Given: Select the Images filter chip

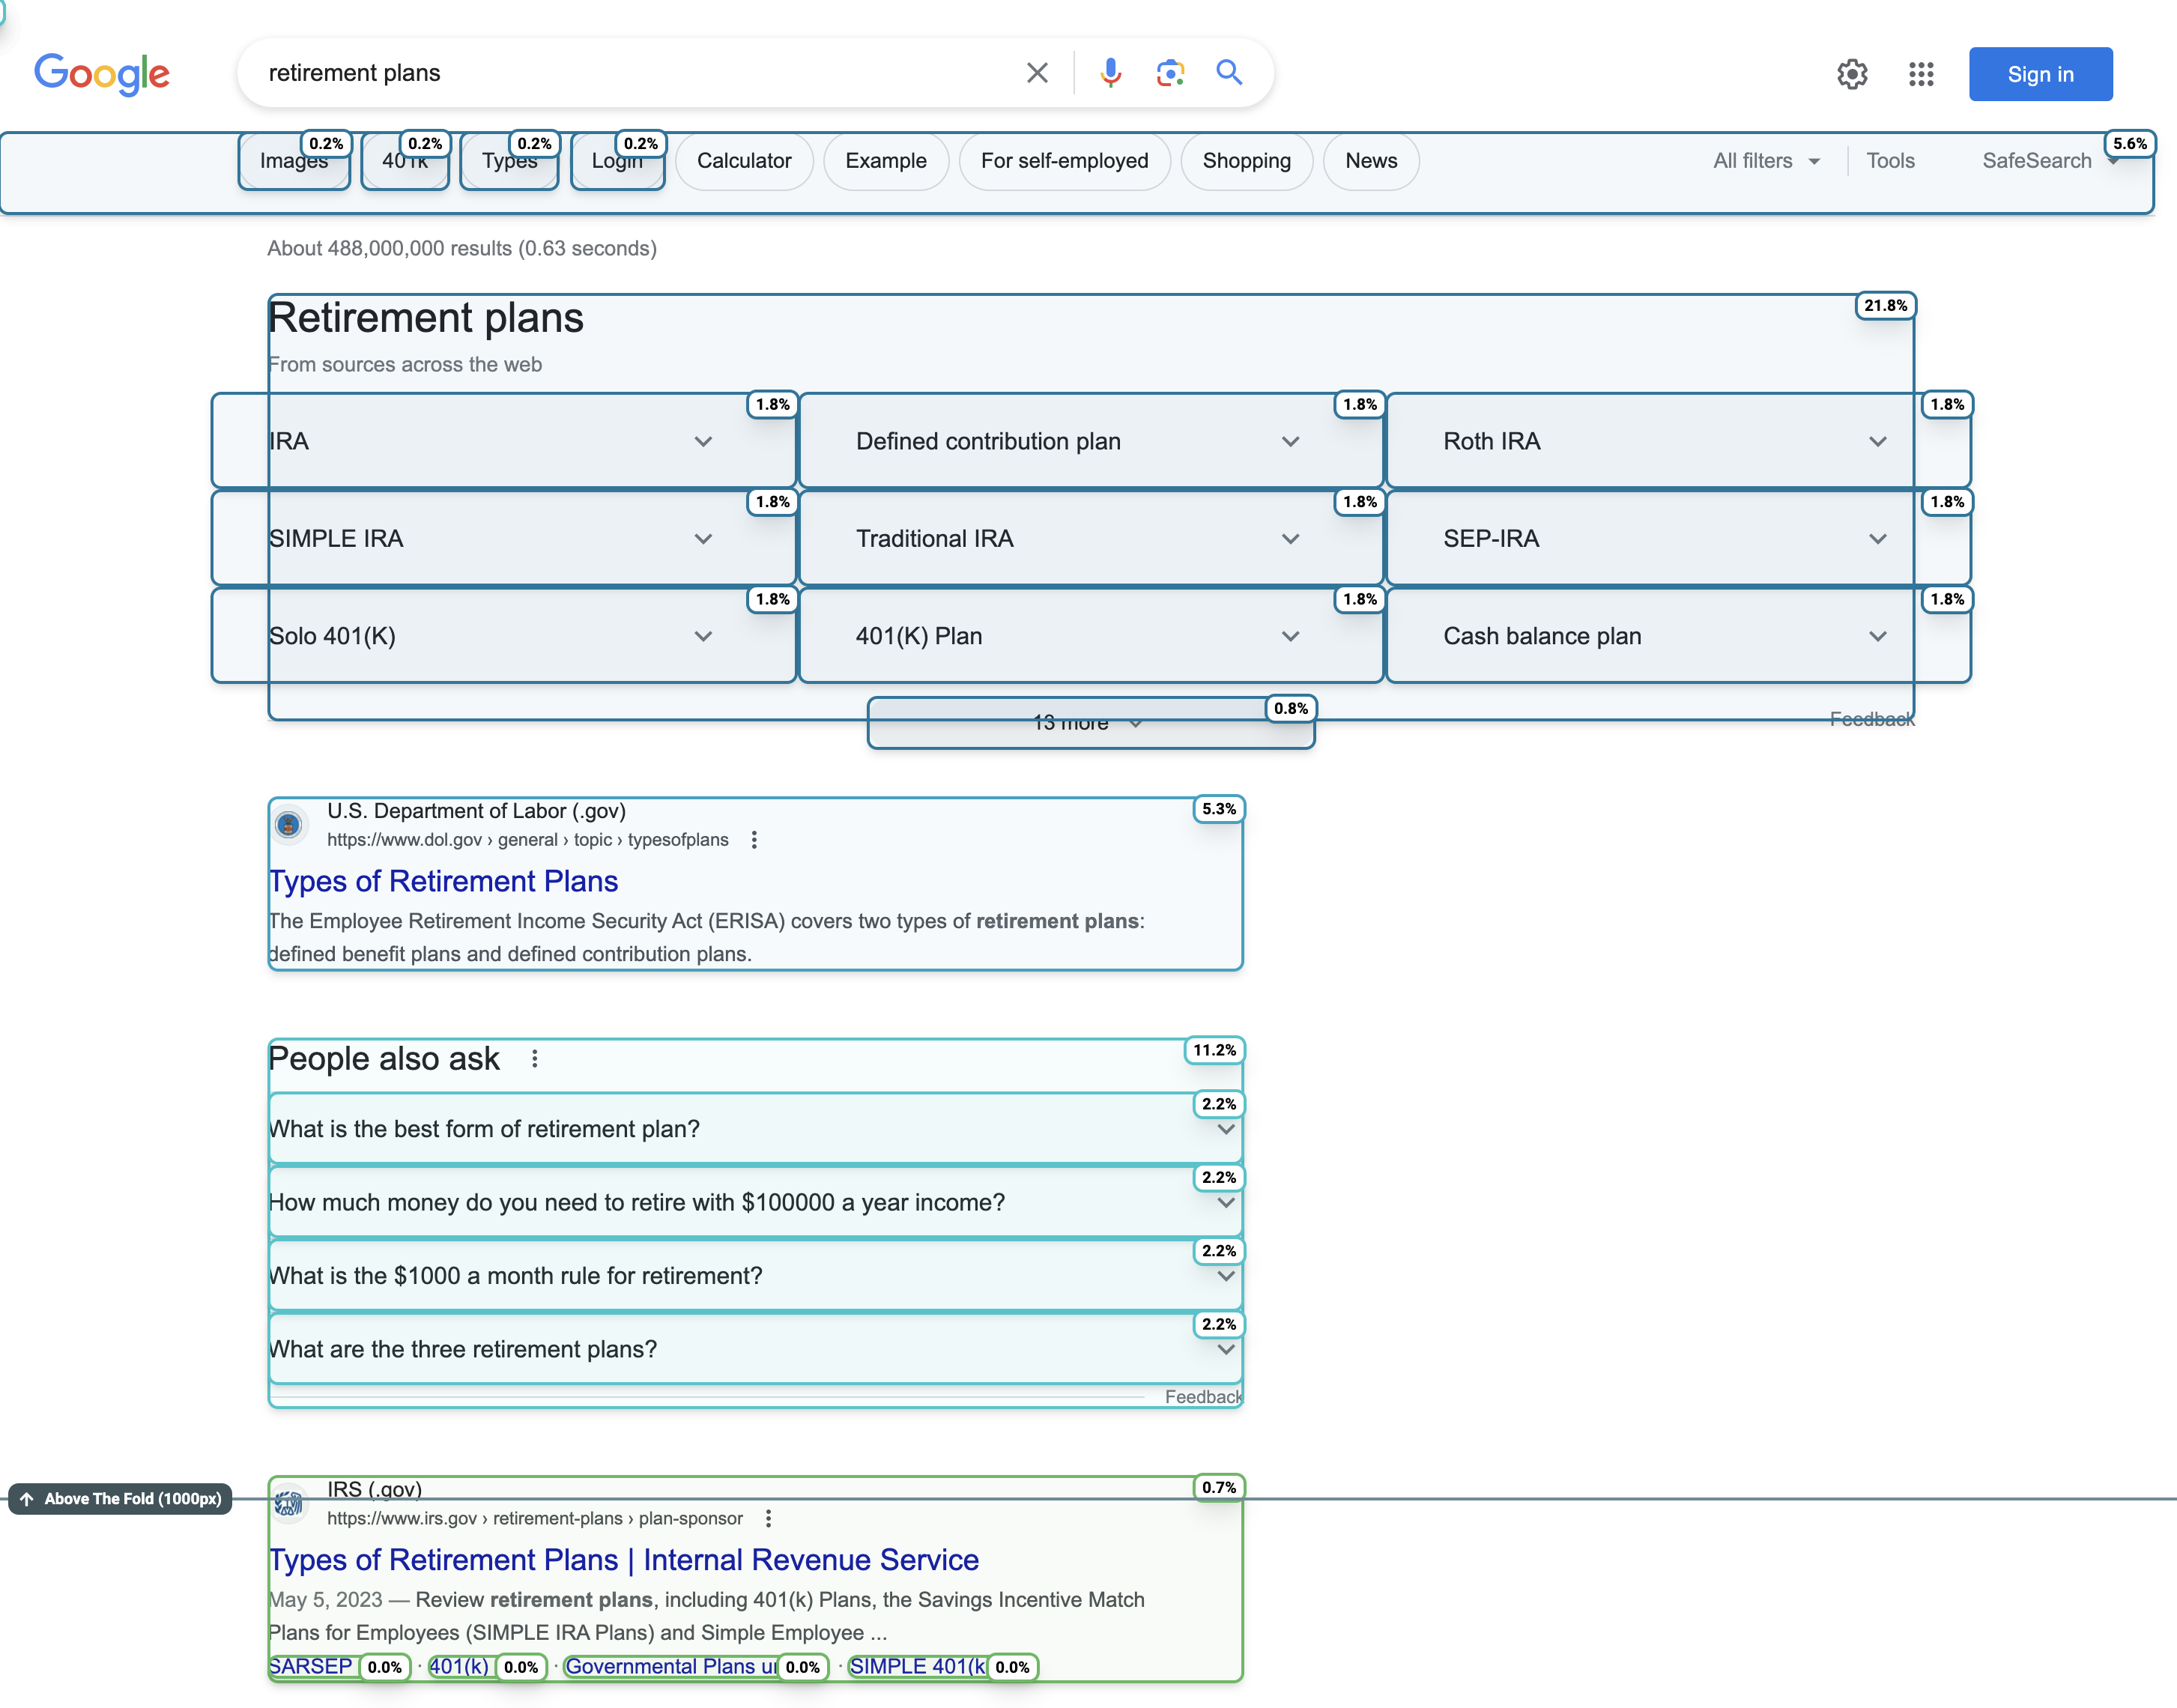Looking at the screenshot, I should [294, 161].
